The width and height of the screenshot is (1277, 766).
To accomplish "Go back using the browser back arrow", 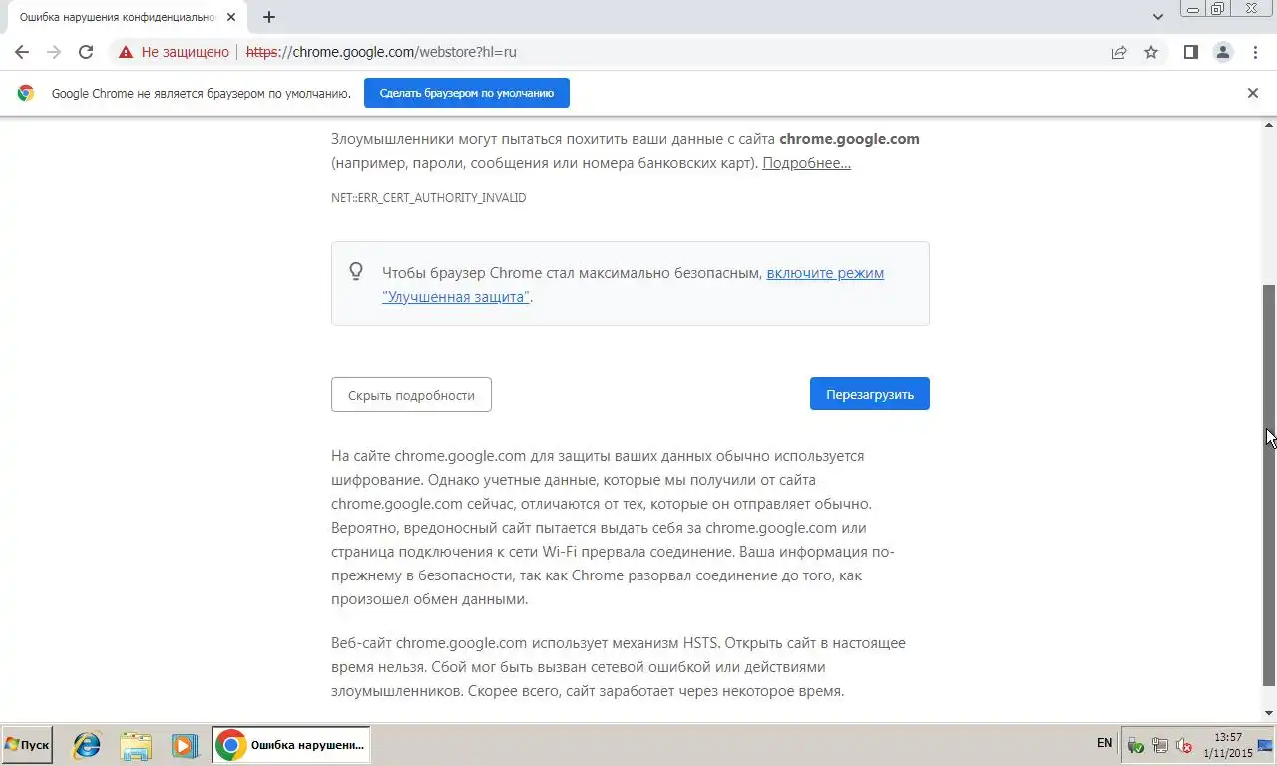I will [22, 52].
